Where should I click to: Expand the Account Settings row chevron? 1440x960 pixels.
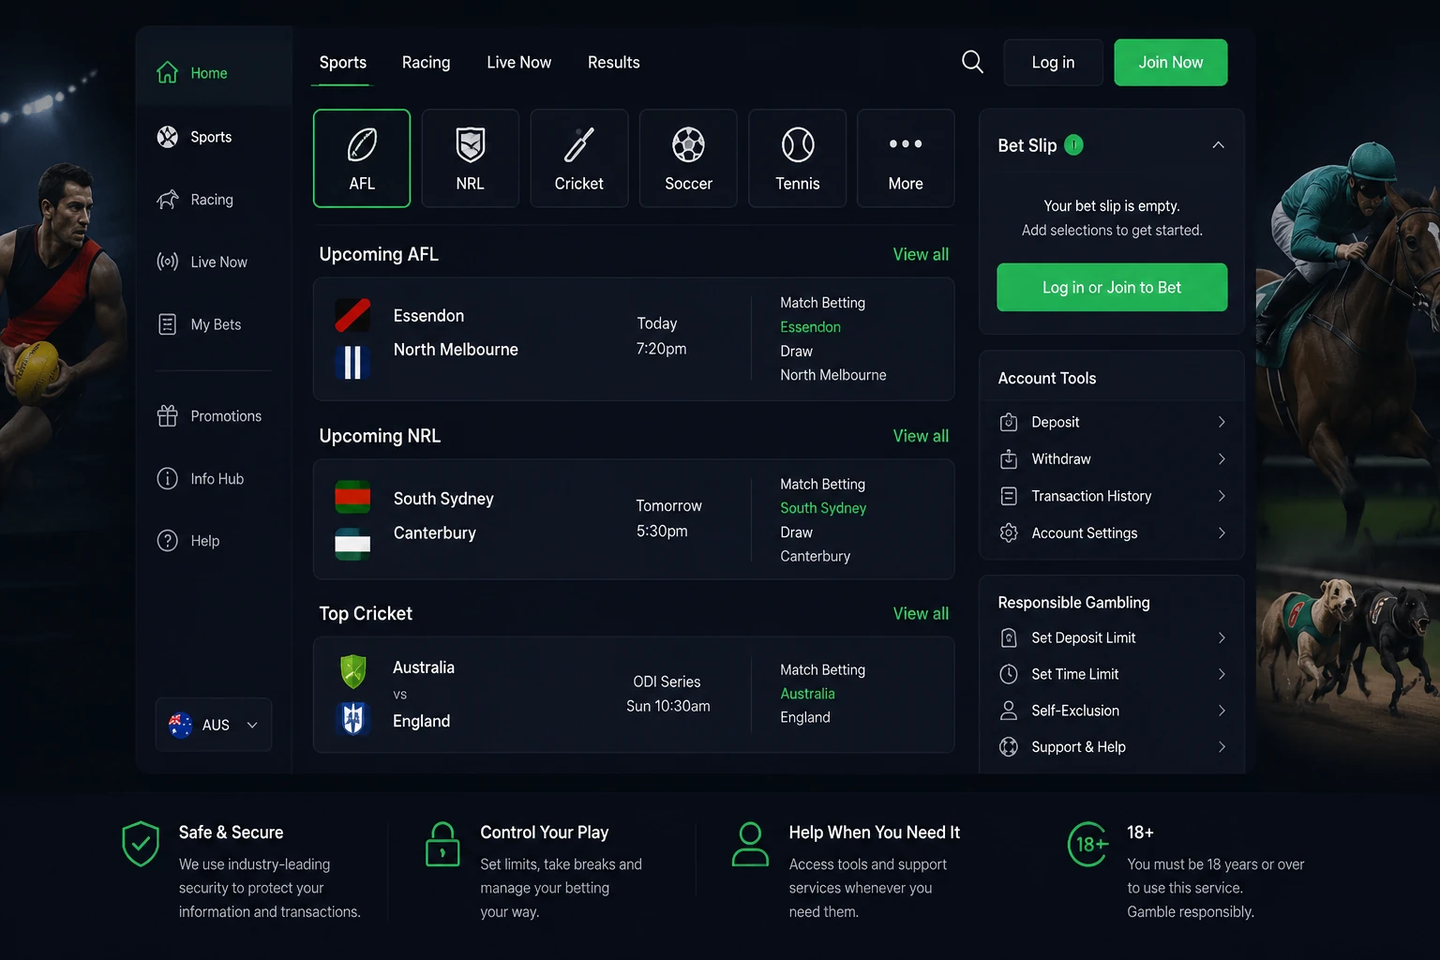coord(1222,532)
